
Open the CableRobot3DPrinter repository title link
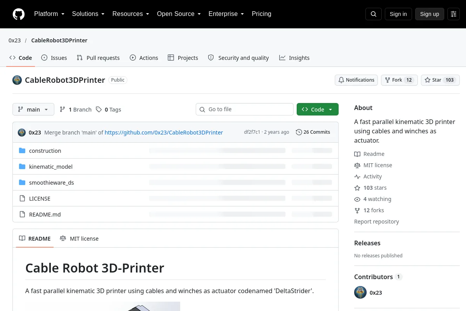65,80
